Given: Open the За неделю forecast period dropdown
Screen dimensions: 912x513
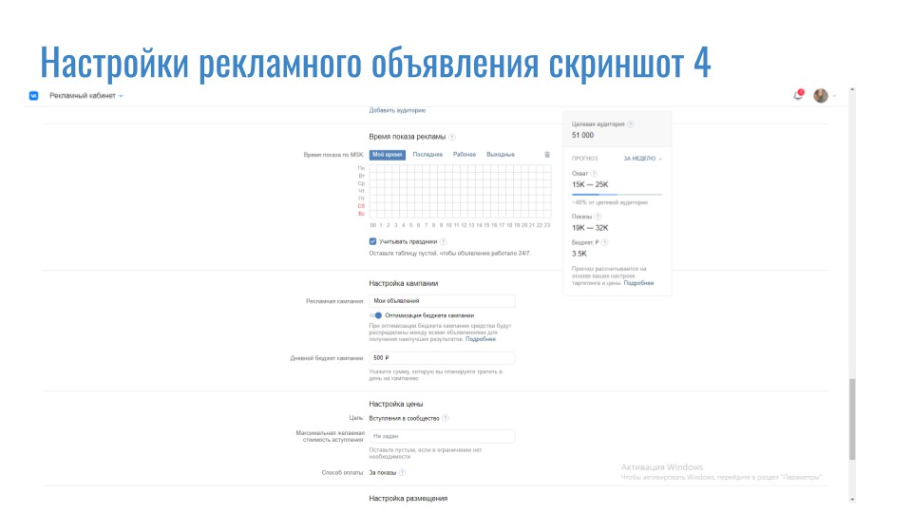Looking at the screenshot, I should (x=643, y=159).
